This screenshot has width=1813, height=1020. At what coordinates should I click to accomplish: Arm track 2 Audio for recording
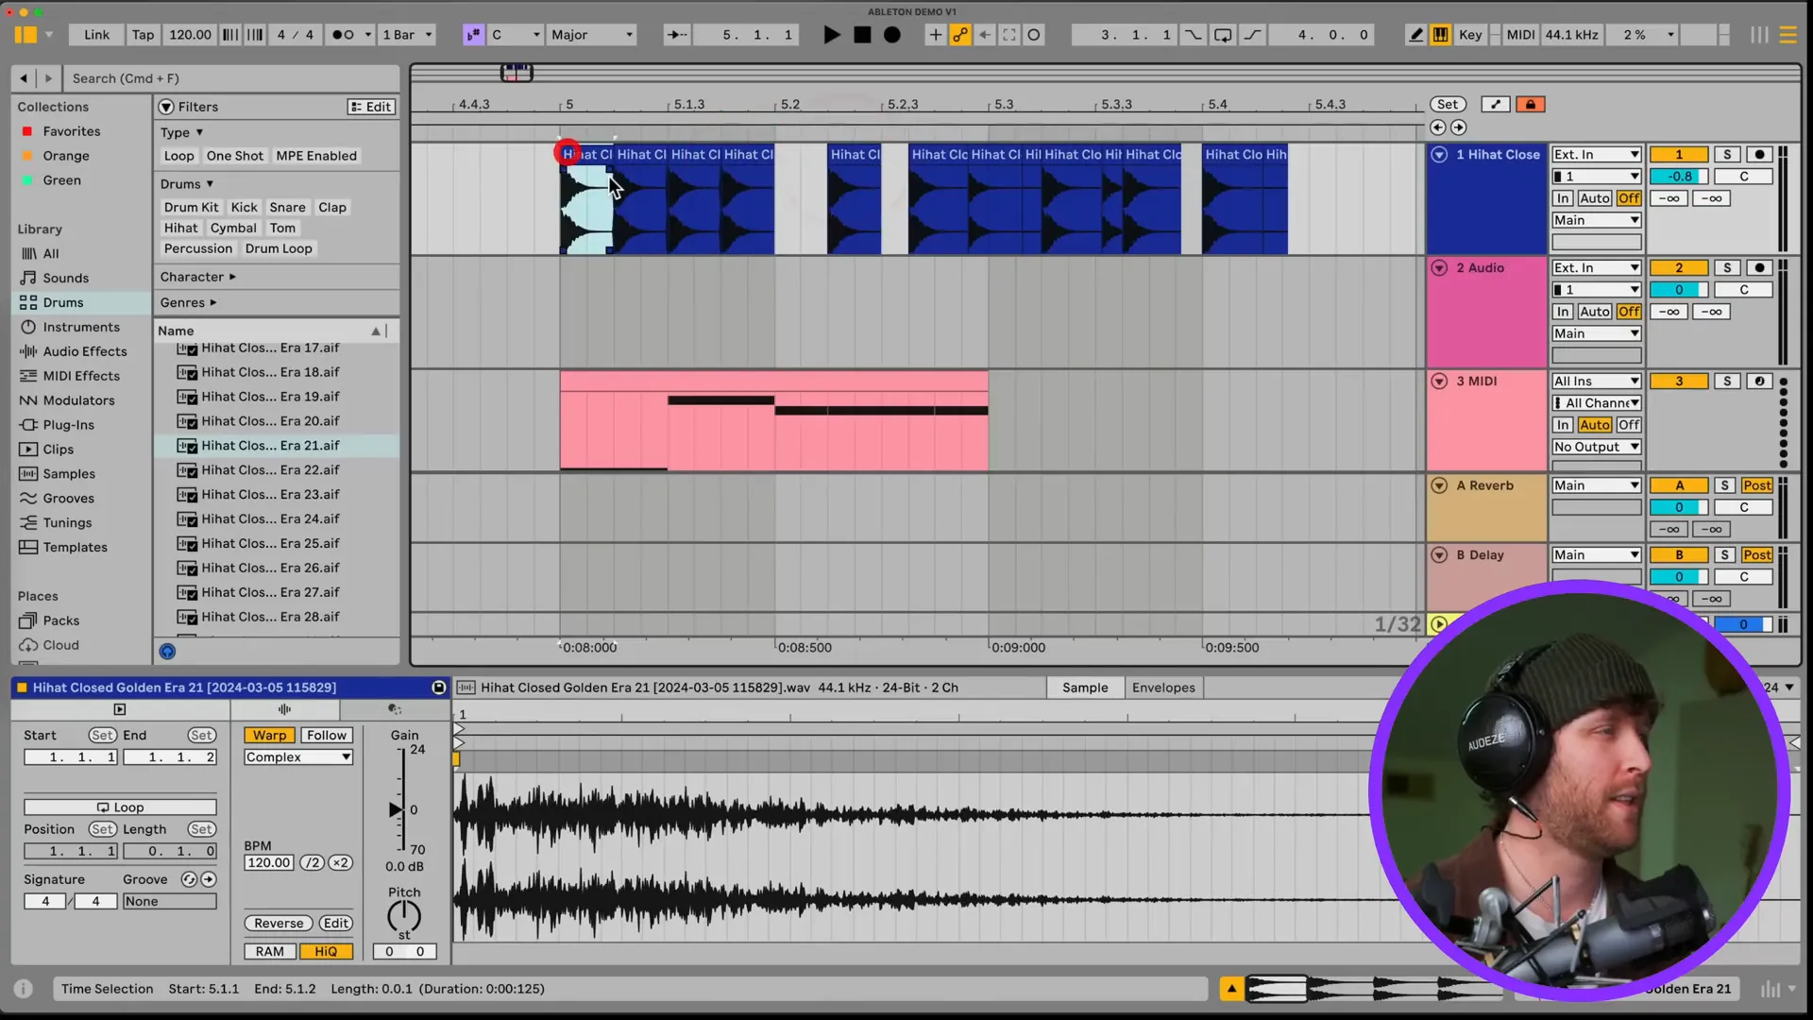pyautogui.click(x=1759, y=268)
